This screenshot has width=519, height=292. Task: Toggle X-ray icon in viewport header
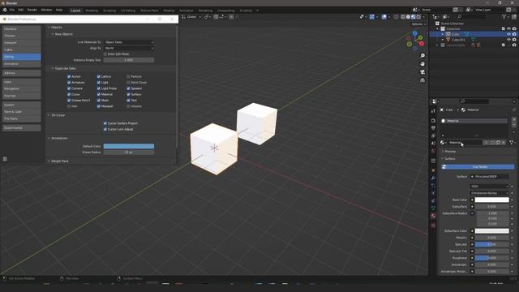(397, 17)
